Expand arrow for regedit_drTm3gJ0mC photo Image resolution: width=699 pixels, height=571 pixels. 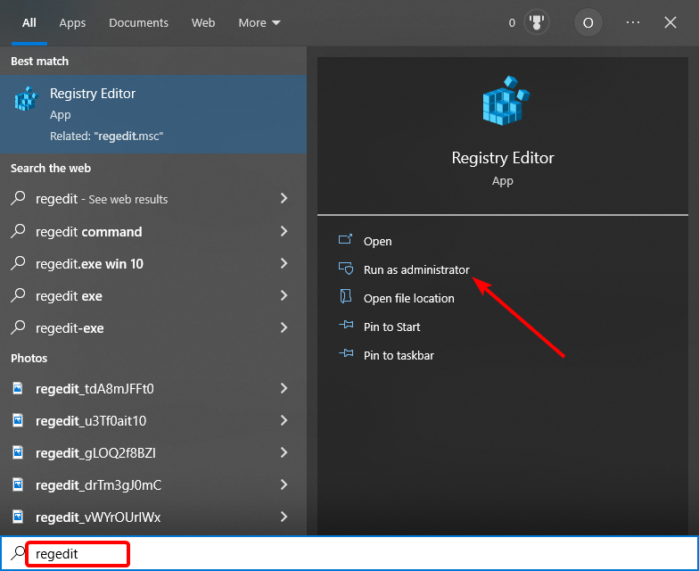284,484
